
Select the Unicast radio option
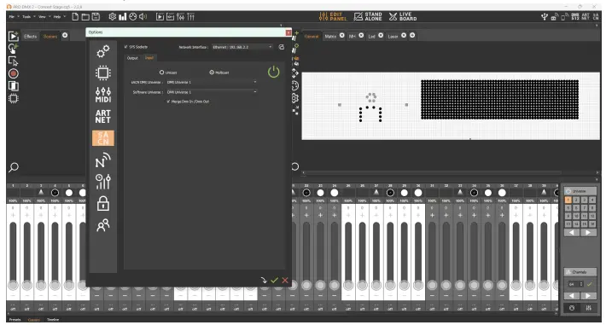pyautogui.click(x=161, y=73)
